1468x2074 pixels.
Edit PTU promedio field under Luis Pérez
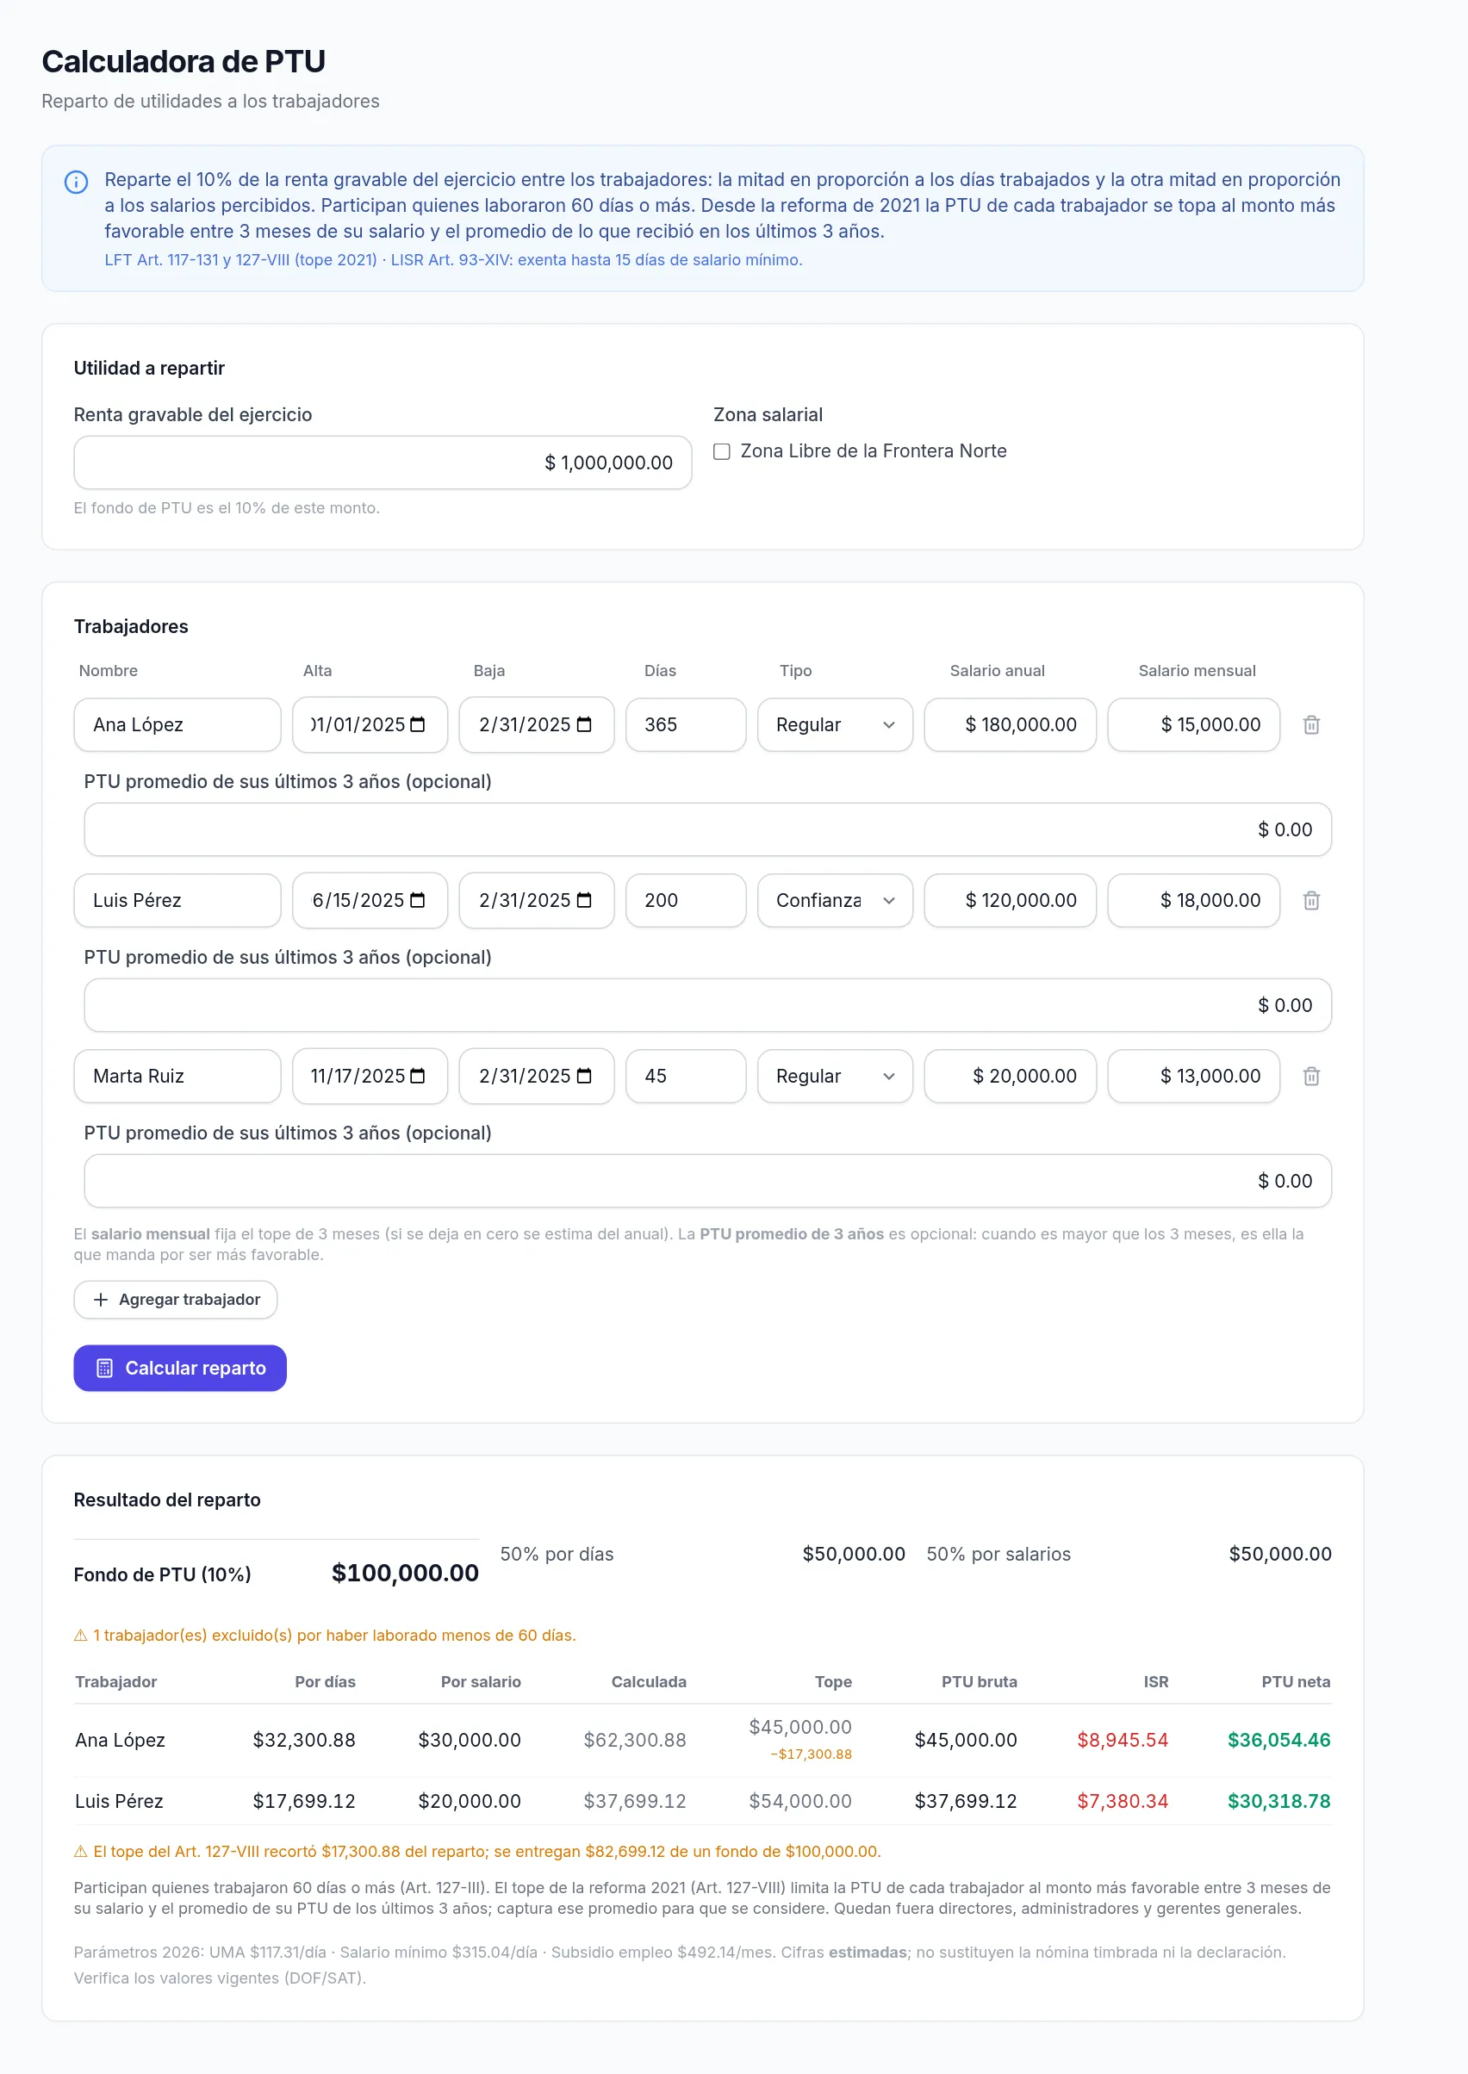[x=707, y=1005]
